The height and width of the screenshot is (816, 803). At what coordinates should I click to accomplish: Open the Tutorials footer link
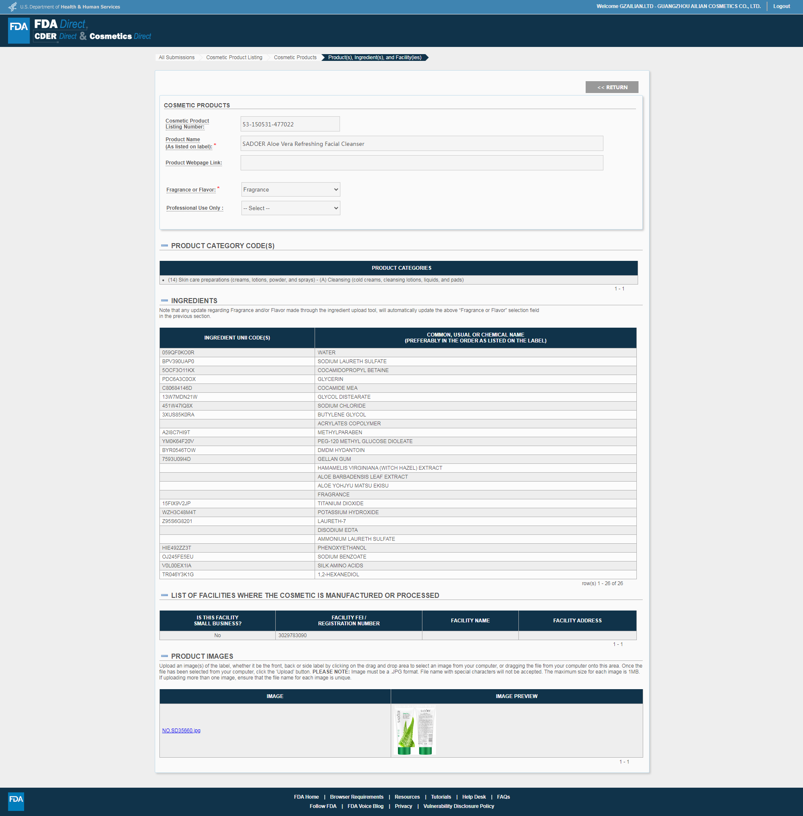click(x=441, y=797)
